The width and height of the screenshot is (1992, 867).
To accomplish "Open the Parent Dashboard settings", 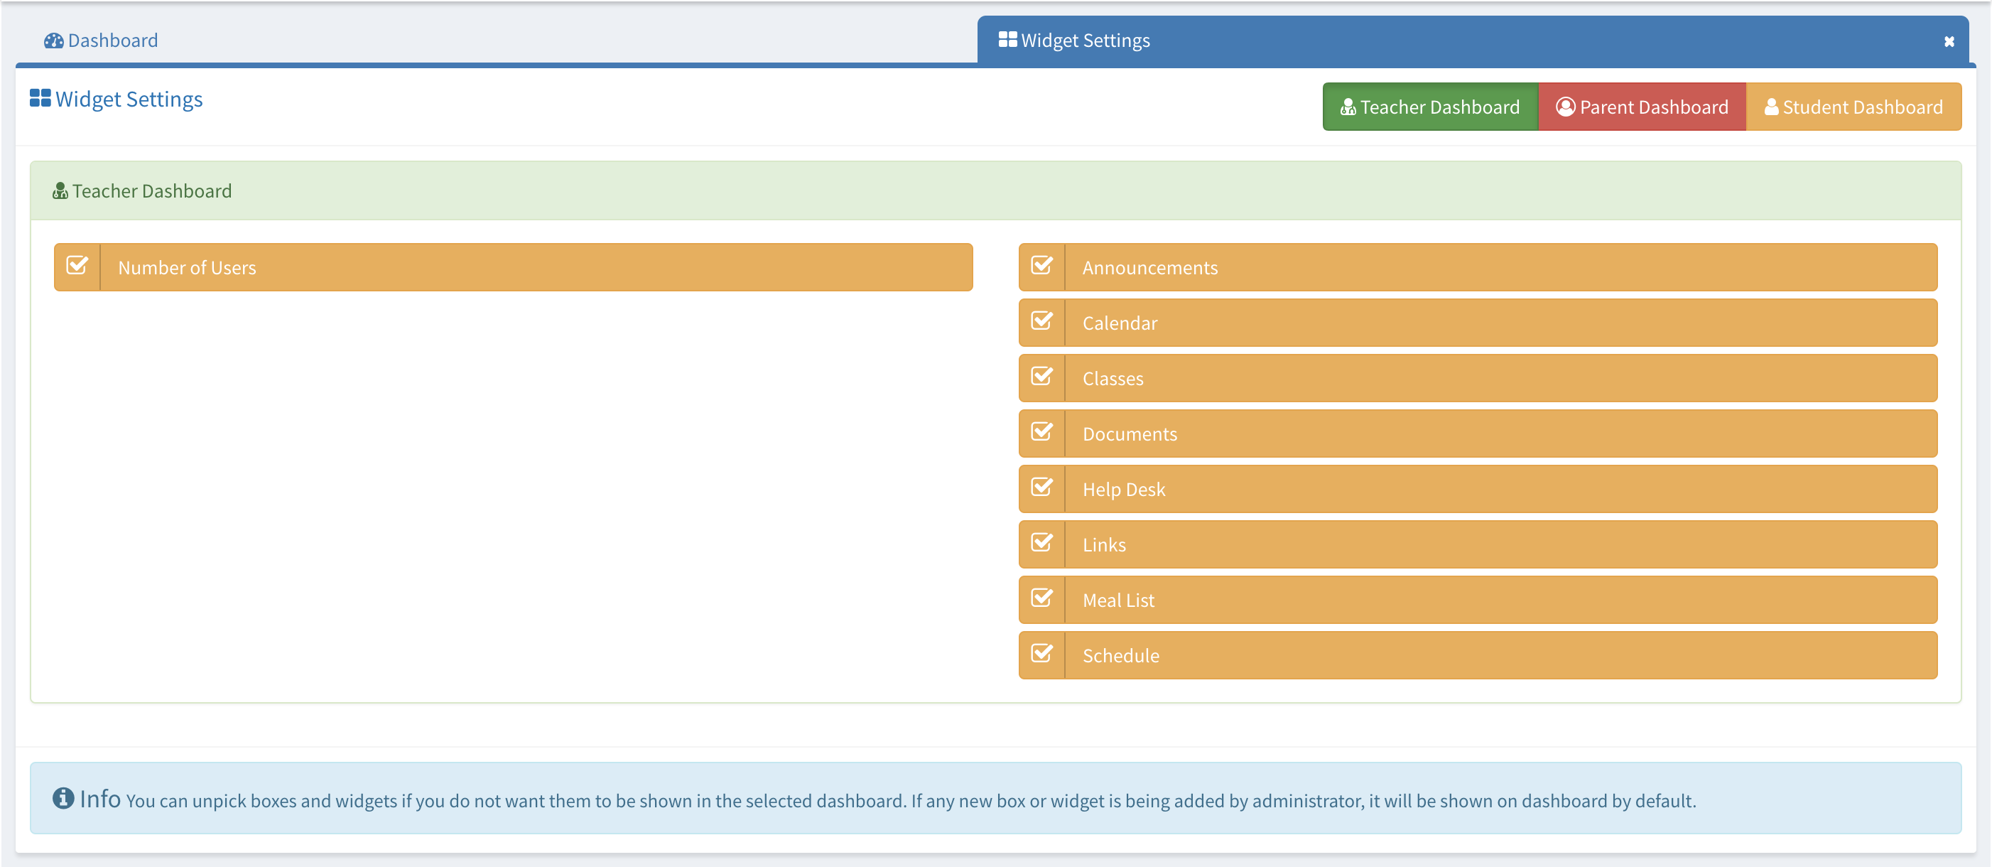I will pyautogui.click(x=1642, y=107).
